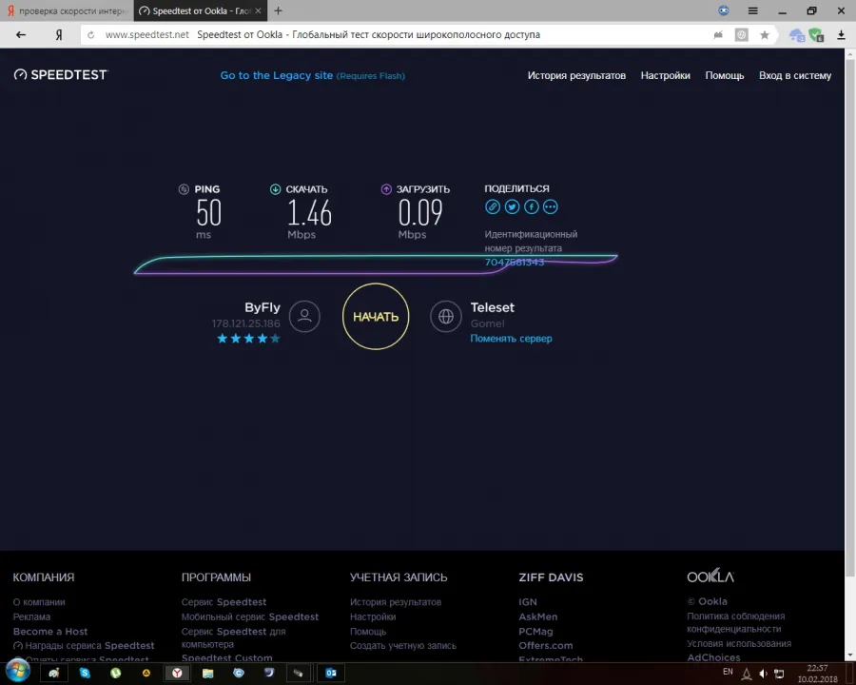The height and width of the screenshot is (685, 856).
Task: Click the Speedtest logo
Action: coord(61,75)
